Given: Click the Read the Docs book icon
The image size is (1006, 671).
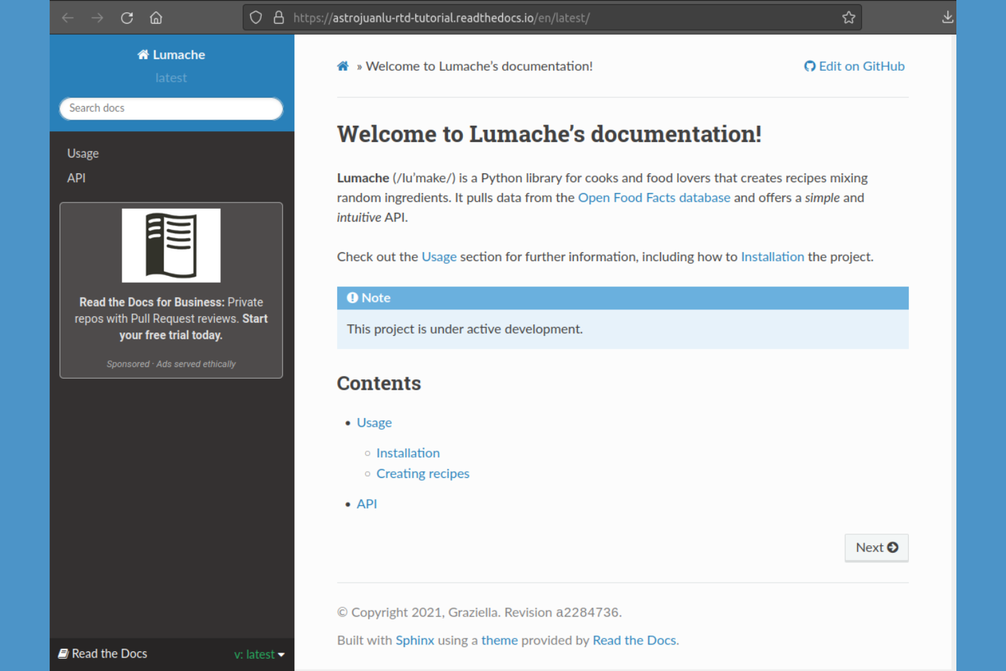Looking at the screenshot, I should click(x=63, y=653).
